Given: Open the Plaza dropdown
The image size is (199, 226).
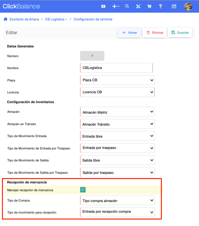Looking at the screenshot, I should tap(117, 80).
